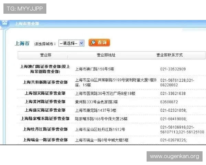This screenshot has width=206, height=165.
Task: Click 上海黄河路证券营业部 branch name
Action: pyautogui.click(x=45, y=102)
